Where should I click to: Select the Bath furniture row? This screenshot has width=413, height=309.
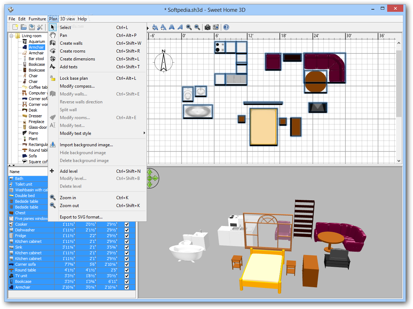pos(28,178)
